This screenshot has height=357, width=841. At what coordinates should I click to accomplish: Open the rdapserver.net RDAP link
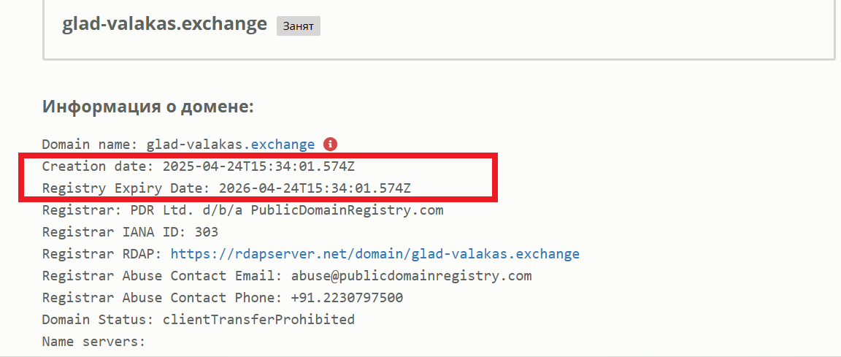click(x=375, y=254)
